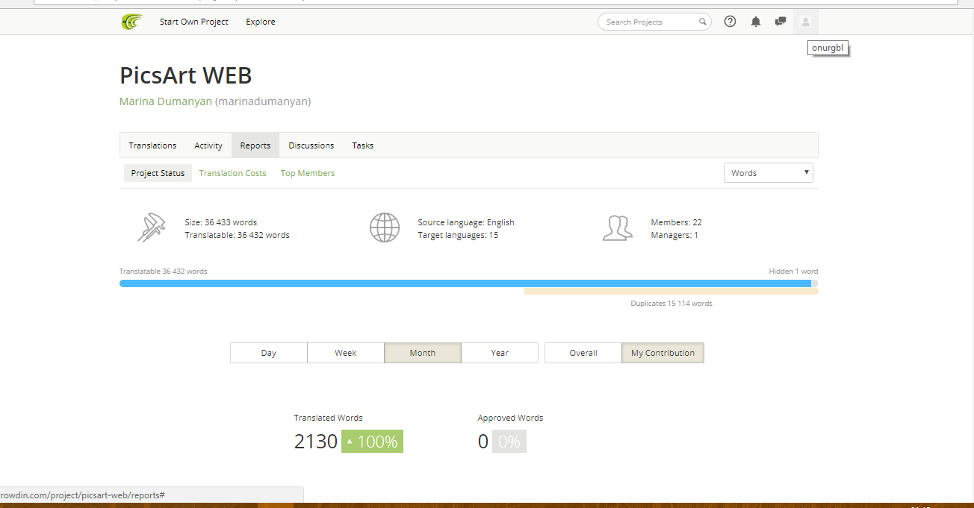Select the Month period toggle
The width and height of the screenshot is (974, 508).
click(x=423, y=353)
